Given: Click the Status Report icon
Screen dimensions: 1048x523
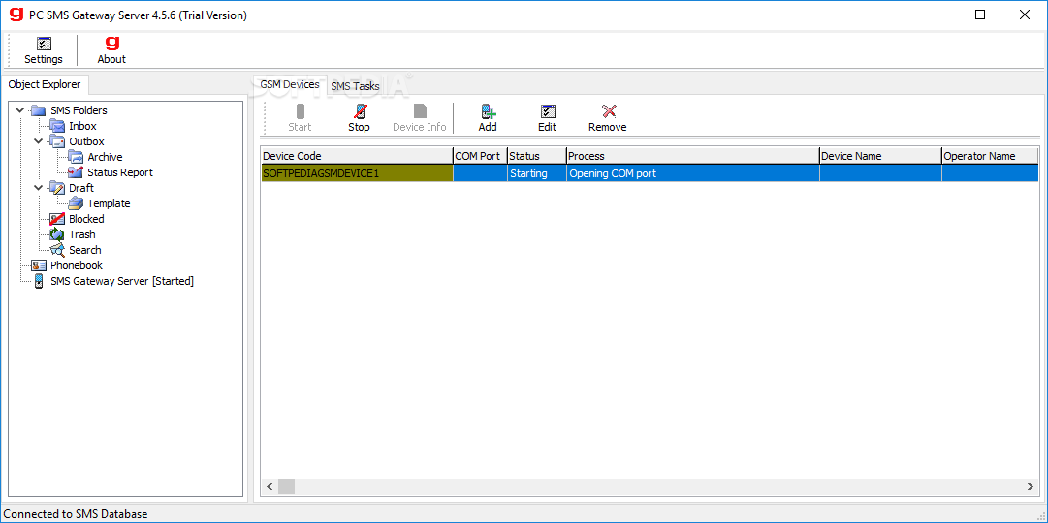Looking at the screenshot, I should [77, 172].
